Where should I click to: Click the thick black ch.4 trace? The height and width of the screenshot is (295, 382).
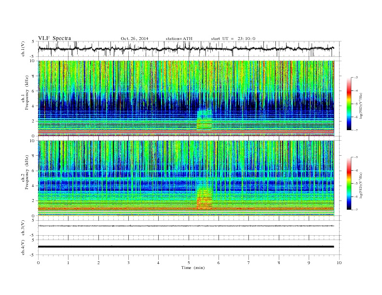tap(186, 247)
